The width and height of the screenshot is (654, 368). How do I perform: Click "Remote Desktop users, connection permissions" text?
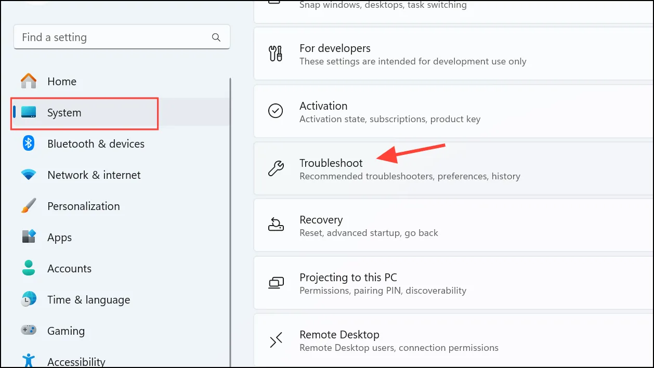coord(399,348)
